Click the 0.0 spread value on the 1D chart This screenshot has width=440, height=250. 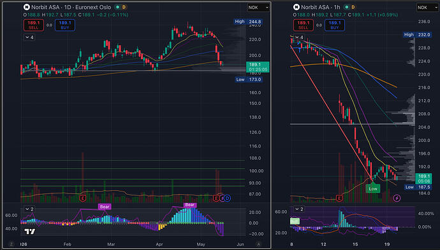click(x=49, y=25)
